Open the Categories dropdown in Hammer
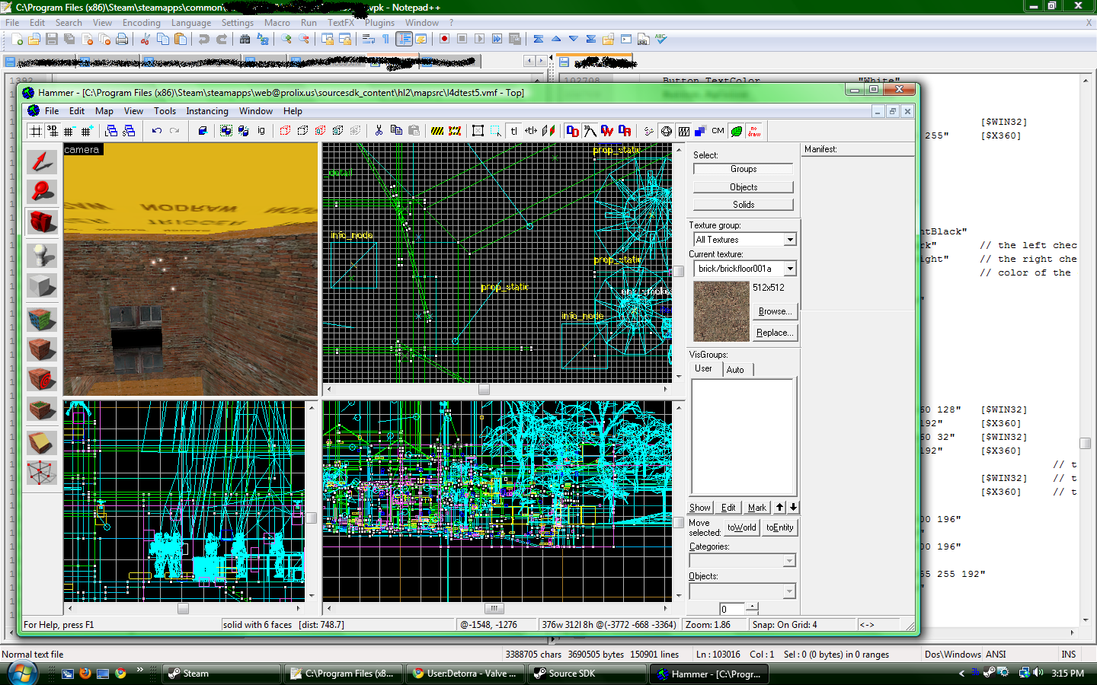Viewport: 1097px width, 685px height. 789,561
